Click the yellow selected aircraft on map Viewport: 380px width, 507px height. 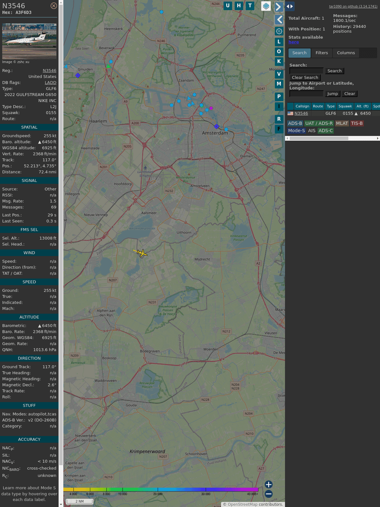pyautogui.click(x=141, y=253)
